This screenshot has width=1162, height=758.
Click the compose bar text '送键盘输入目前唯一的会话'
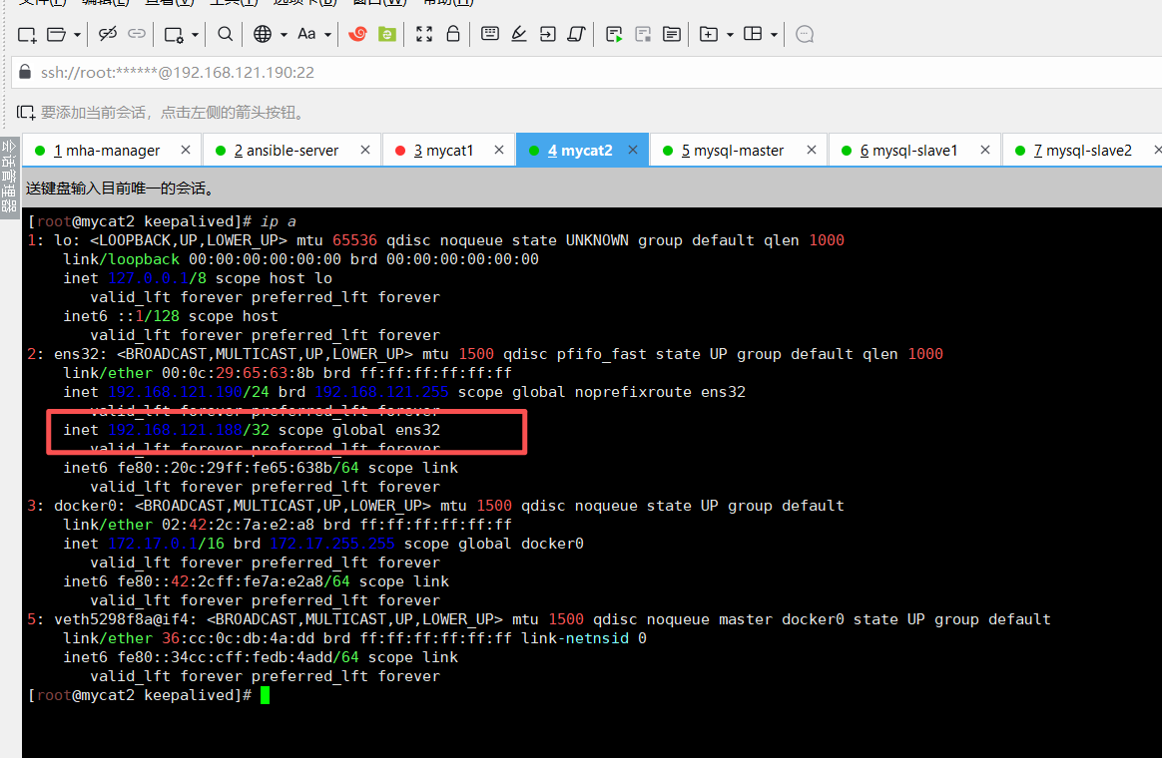tap(120, 189)
